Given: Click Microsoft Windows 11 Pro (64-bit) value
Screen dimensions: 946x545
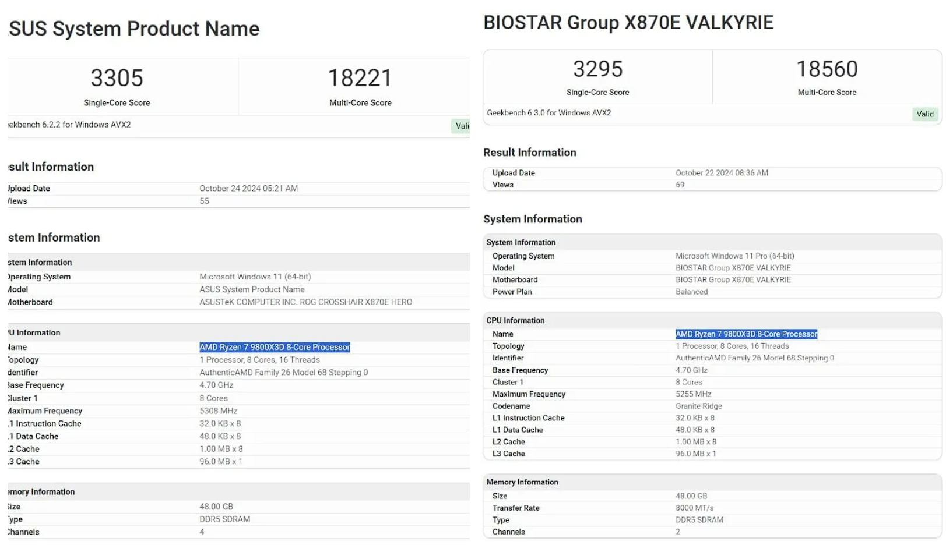Looking at the screenshot, I should tap(734, 256).
